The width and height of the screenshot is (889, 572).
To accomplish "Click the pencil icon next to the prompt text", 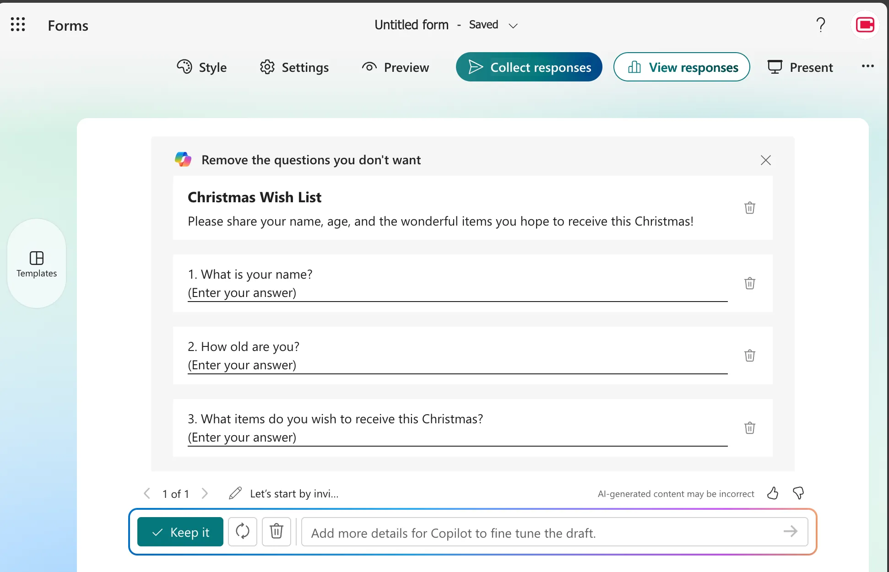I will [x=235, y=493].
